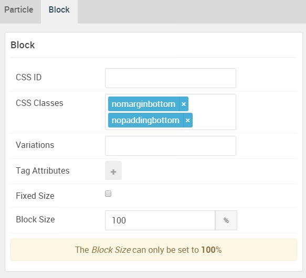
Task: Click the Variations label
Action: coord(35,145)
